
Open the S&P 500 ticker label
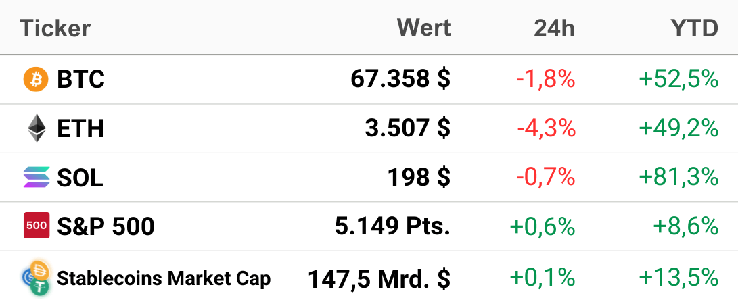point(106,226)
